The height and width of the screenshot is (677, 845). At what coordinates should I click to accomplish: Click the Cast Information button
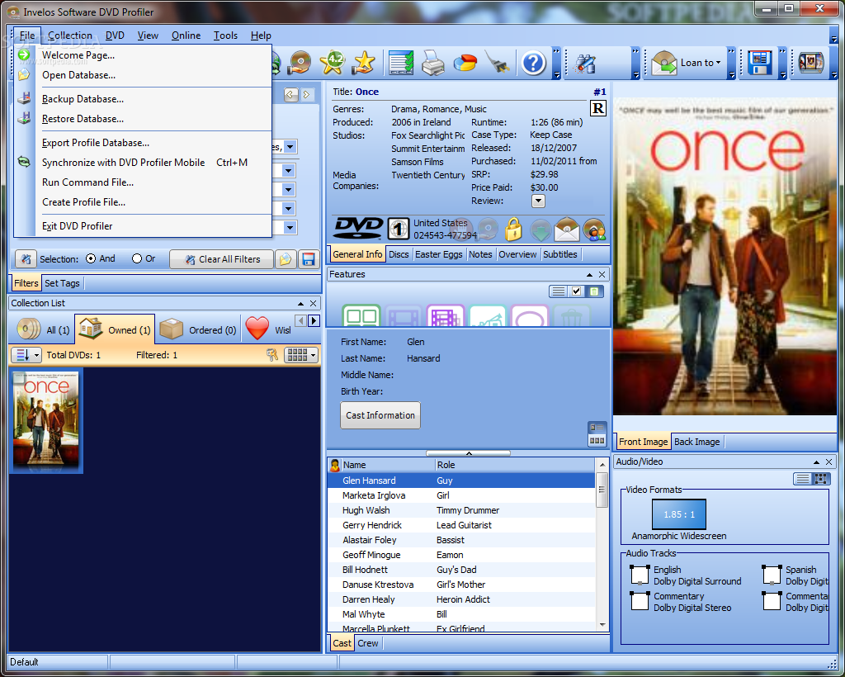[x=380, y=415]
